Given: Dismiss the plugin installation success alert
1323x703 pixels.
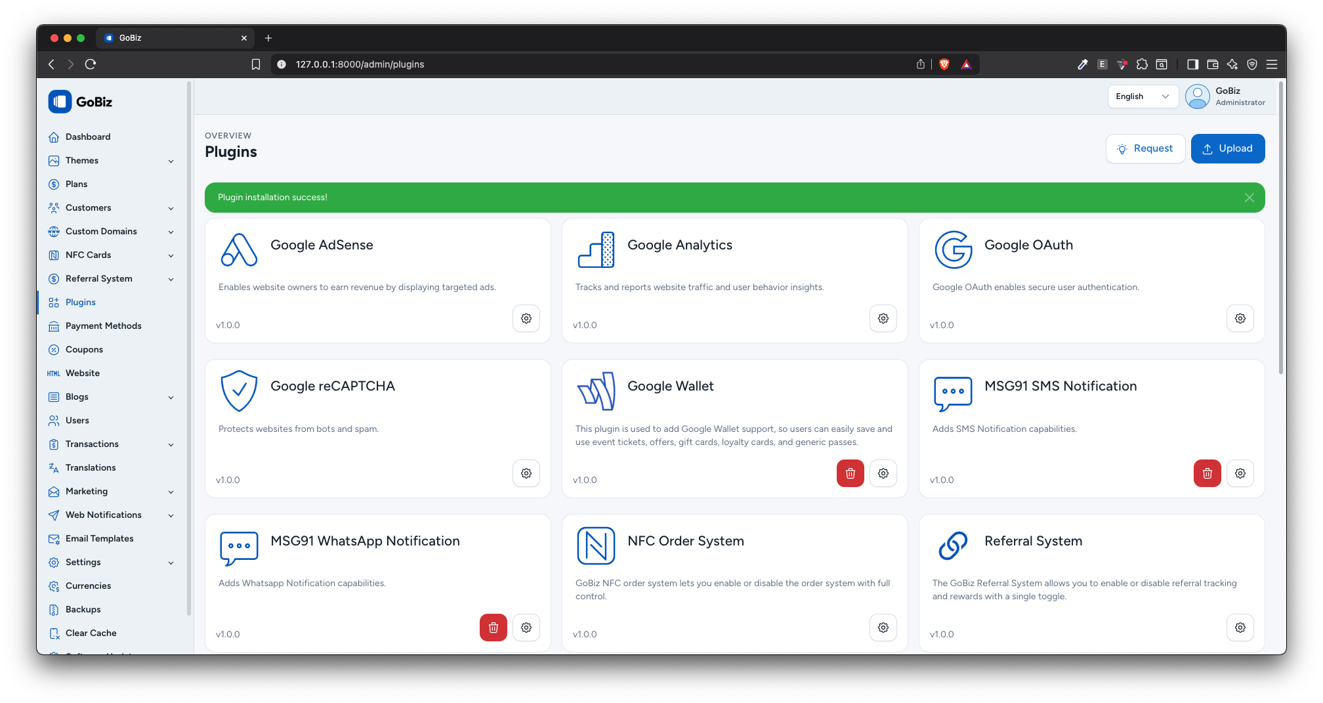Looking at the screenshot, I should click(x=1249, y=198).
